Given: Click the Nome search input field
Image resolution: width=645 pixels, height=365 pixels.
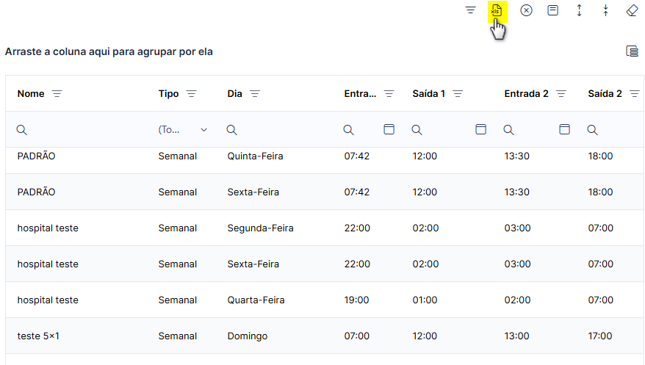Looking at the screenshot, I should [x=82, y=130].
